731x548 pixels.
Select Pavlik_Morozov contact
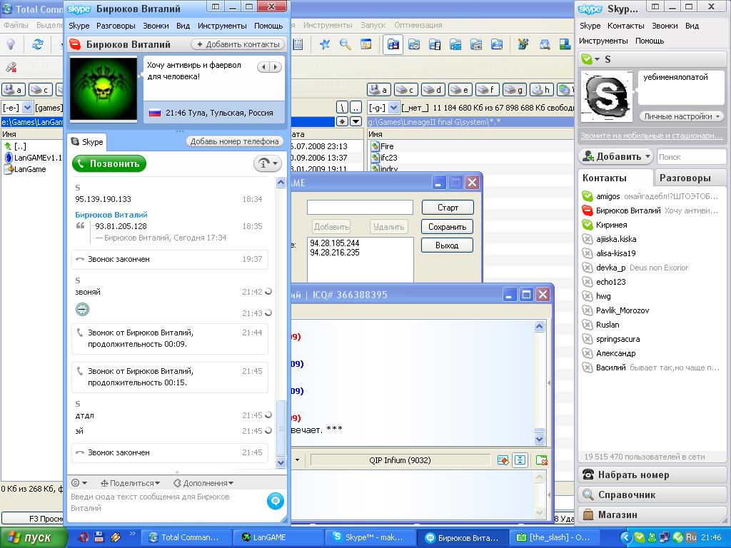651,310
